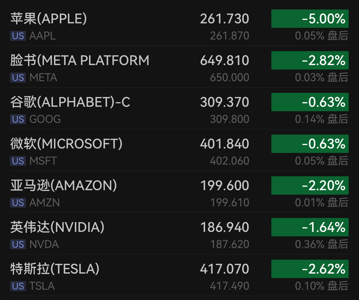Open the Apple (AAPL) stock row
The width and height of the screenshot is (359, 300).
pyautogui.click(x=49, y=19)
